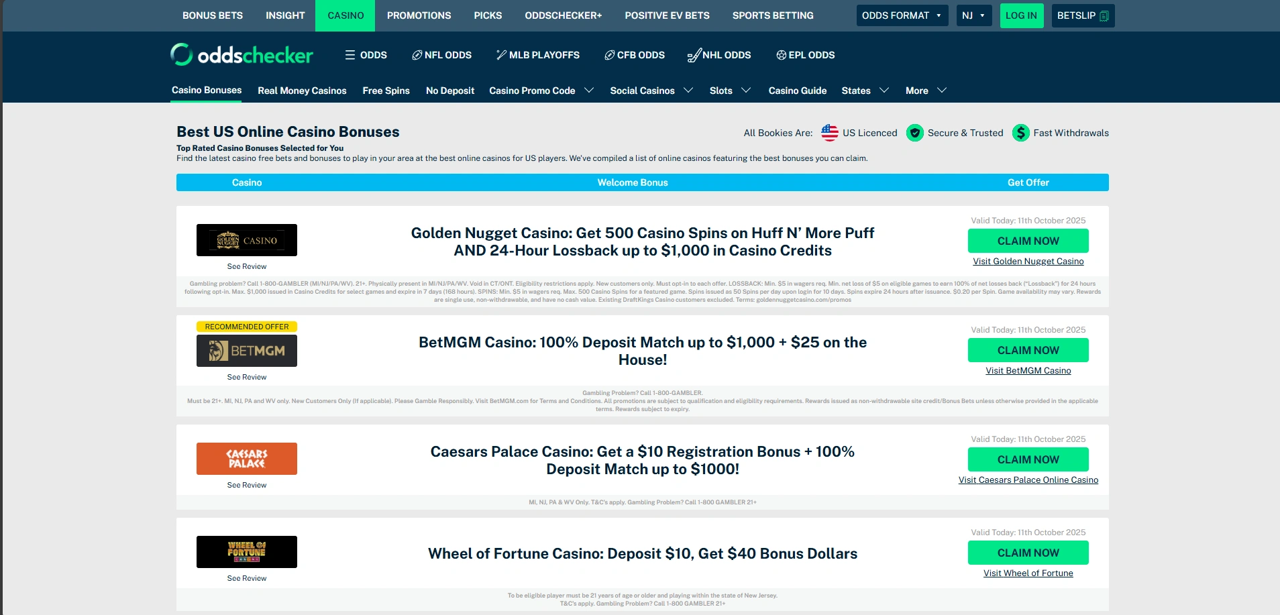Open POSITIVE EV BETS page
The width and height of the screenshot is (1280, 615).
pos(667,15)
